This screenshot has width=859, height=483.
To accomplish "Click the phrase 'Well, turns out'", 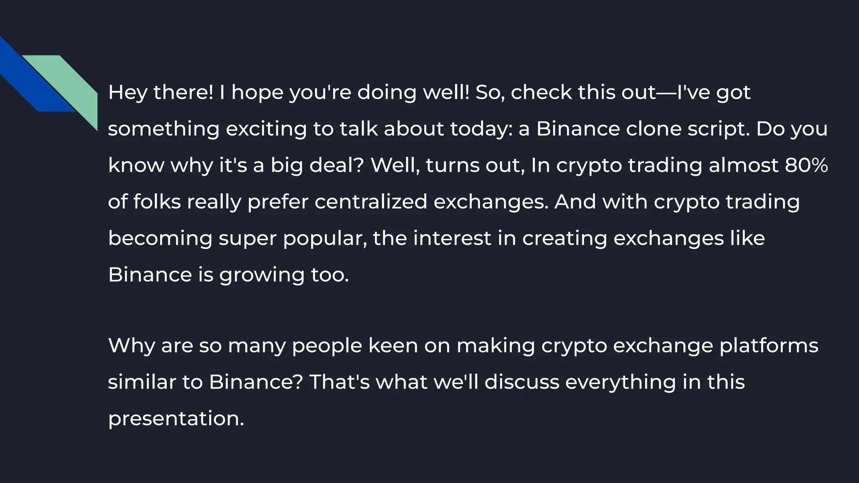I will [x=448, y=165].
